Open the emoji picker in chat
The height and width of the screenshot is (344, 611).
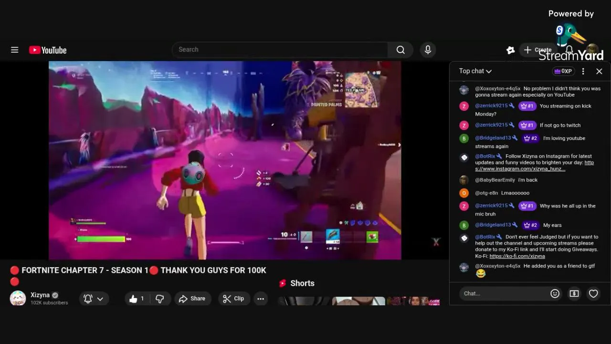point(555,293)
